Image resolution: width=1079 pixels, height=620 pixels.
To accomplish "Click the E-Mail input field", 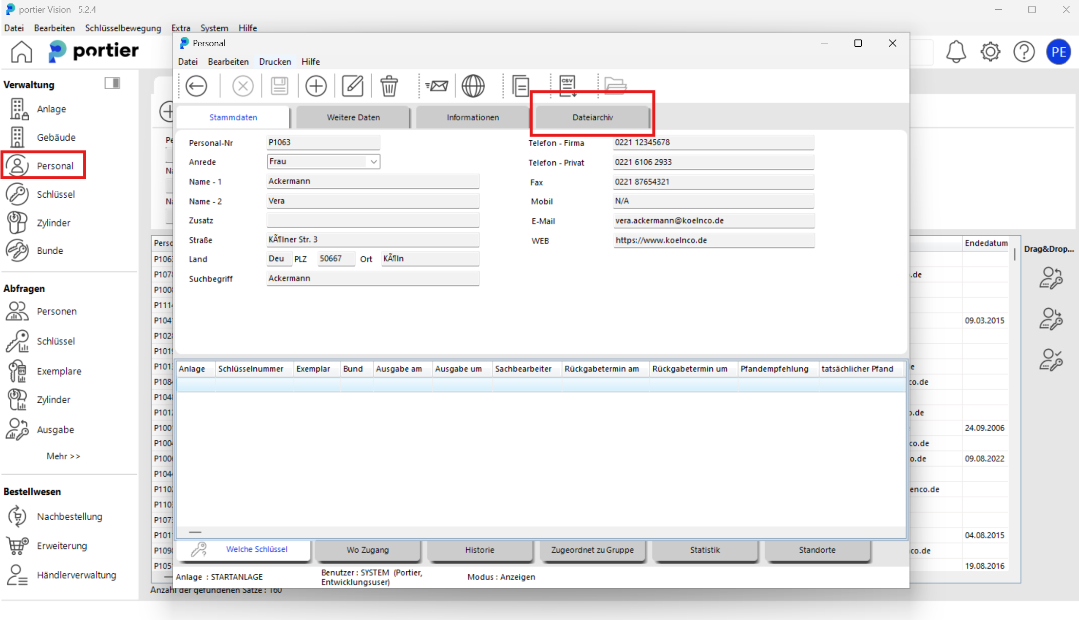I will (713, 221).
